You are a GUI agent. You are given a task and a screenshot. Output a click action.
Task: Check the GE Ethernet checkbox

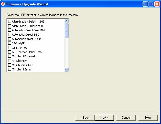point(9,48)
